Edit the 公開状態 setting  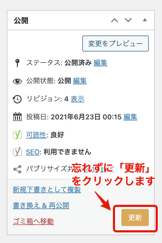point(80,81)
